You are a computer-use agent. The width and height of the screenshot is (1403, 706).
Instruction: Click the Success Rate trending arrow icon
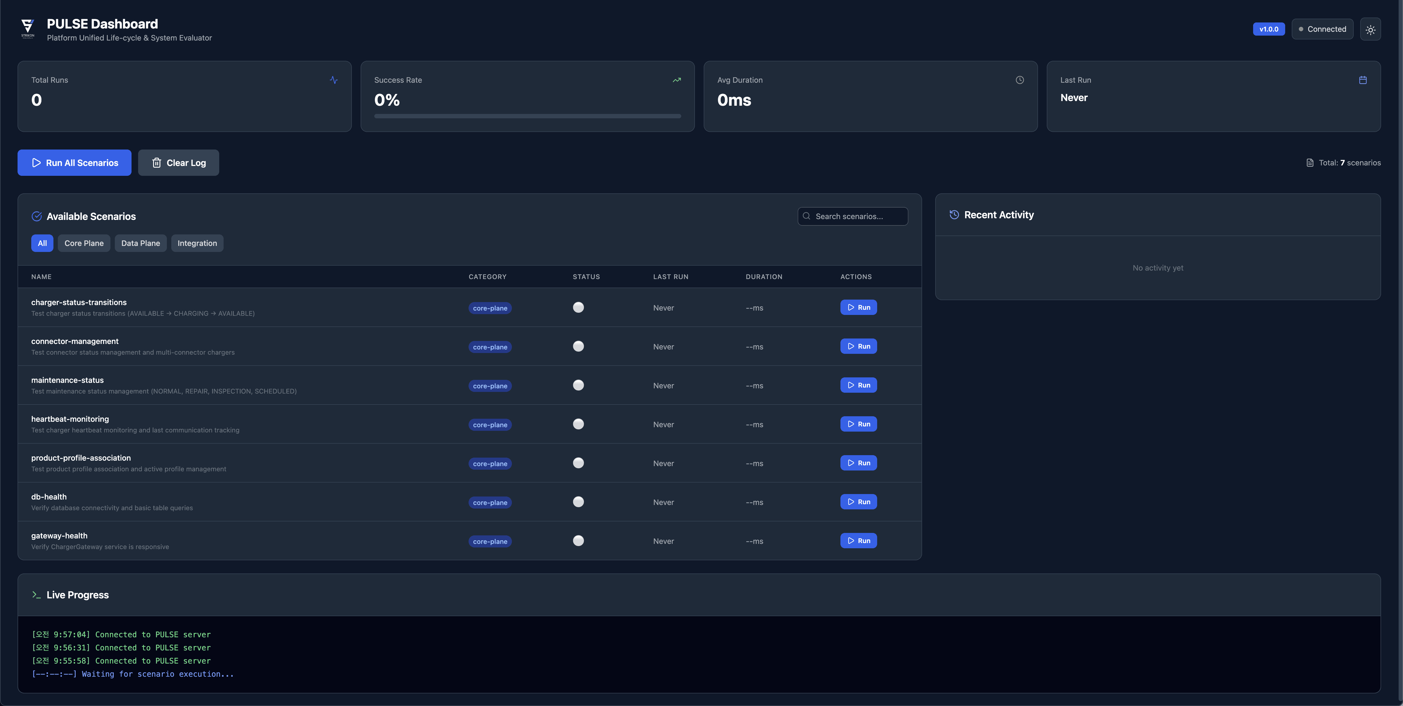tap(677, 80)
